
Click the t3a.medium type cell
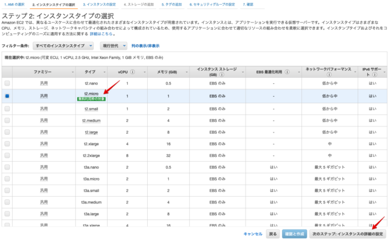click(91, 202)
